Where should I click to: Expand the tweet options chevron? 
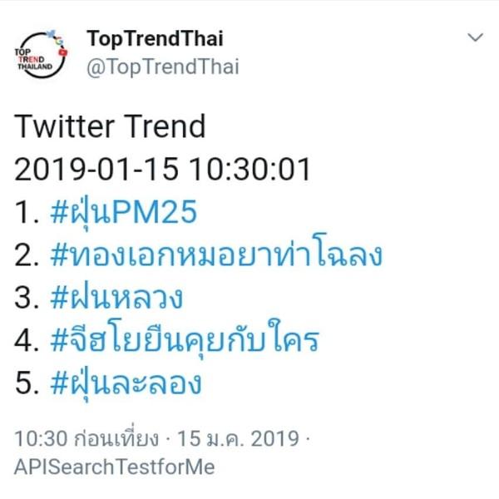(476, 39)
